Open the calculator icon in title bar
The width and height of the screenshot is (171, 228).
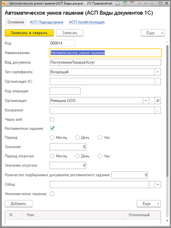point(125,3)
